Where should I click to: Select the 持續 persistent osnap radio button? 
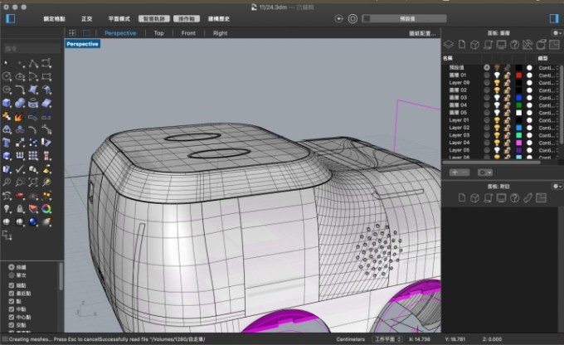pos(11,267)
